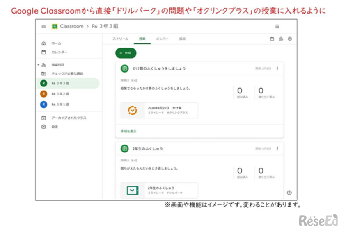Viewport: 339px width, 227px height.
Task: Open the class Drive folder icon
Action: 281,39
